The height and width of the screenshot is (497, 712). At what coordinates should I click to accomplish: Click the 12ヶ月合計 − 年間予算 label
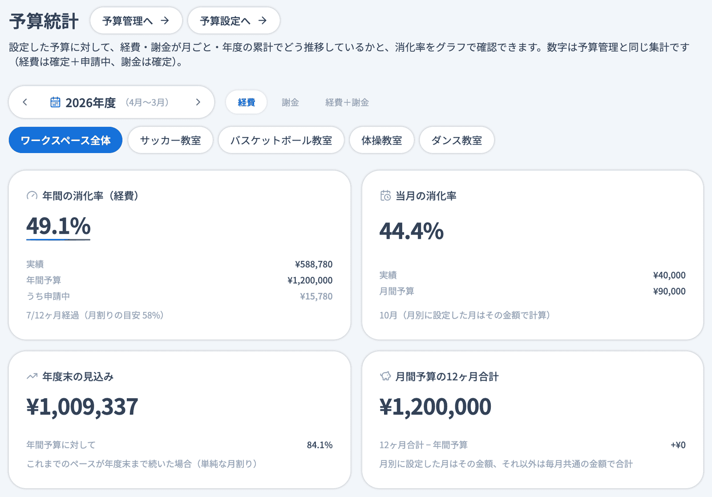tap(423, 445)
